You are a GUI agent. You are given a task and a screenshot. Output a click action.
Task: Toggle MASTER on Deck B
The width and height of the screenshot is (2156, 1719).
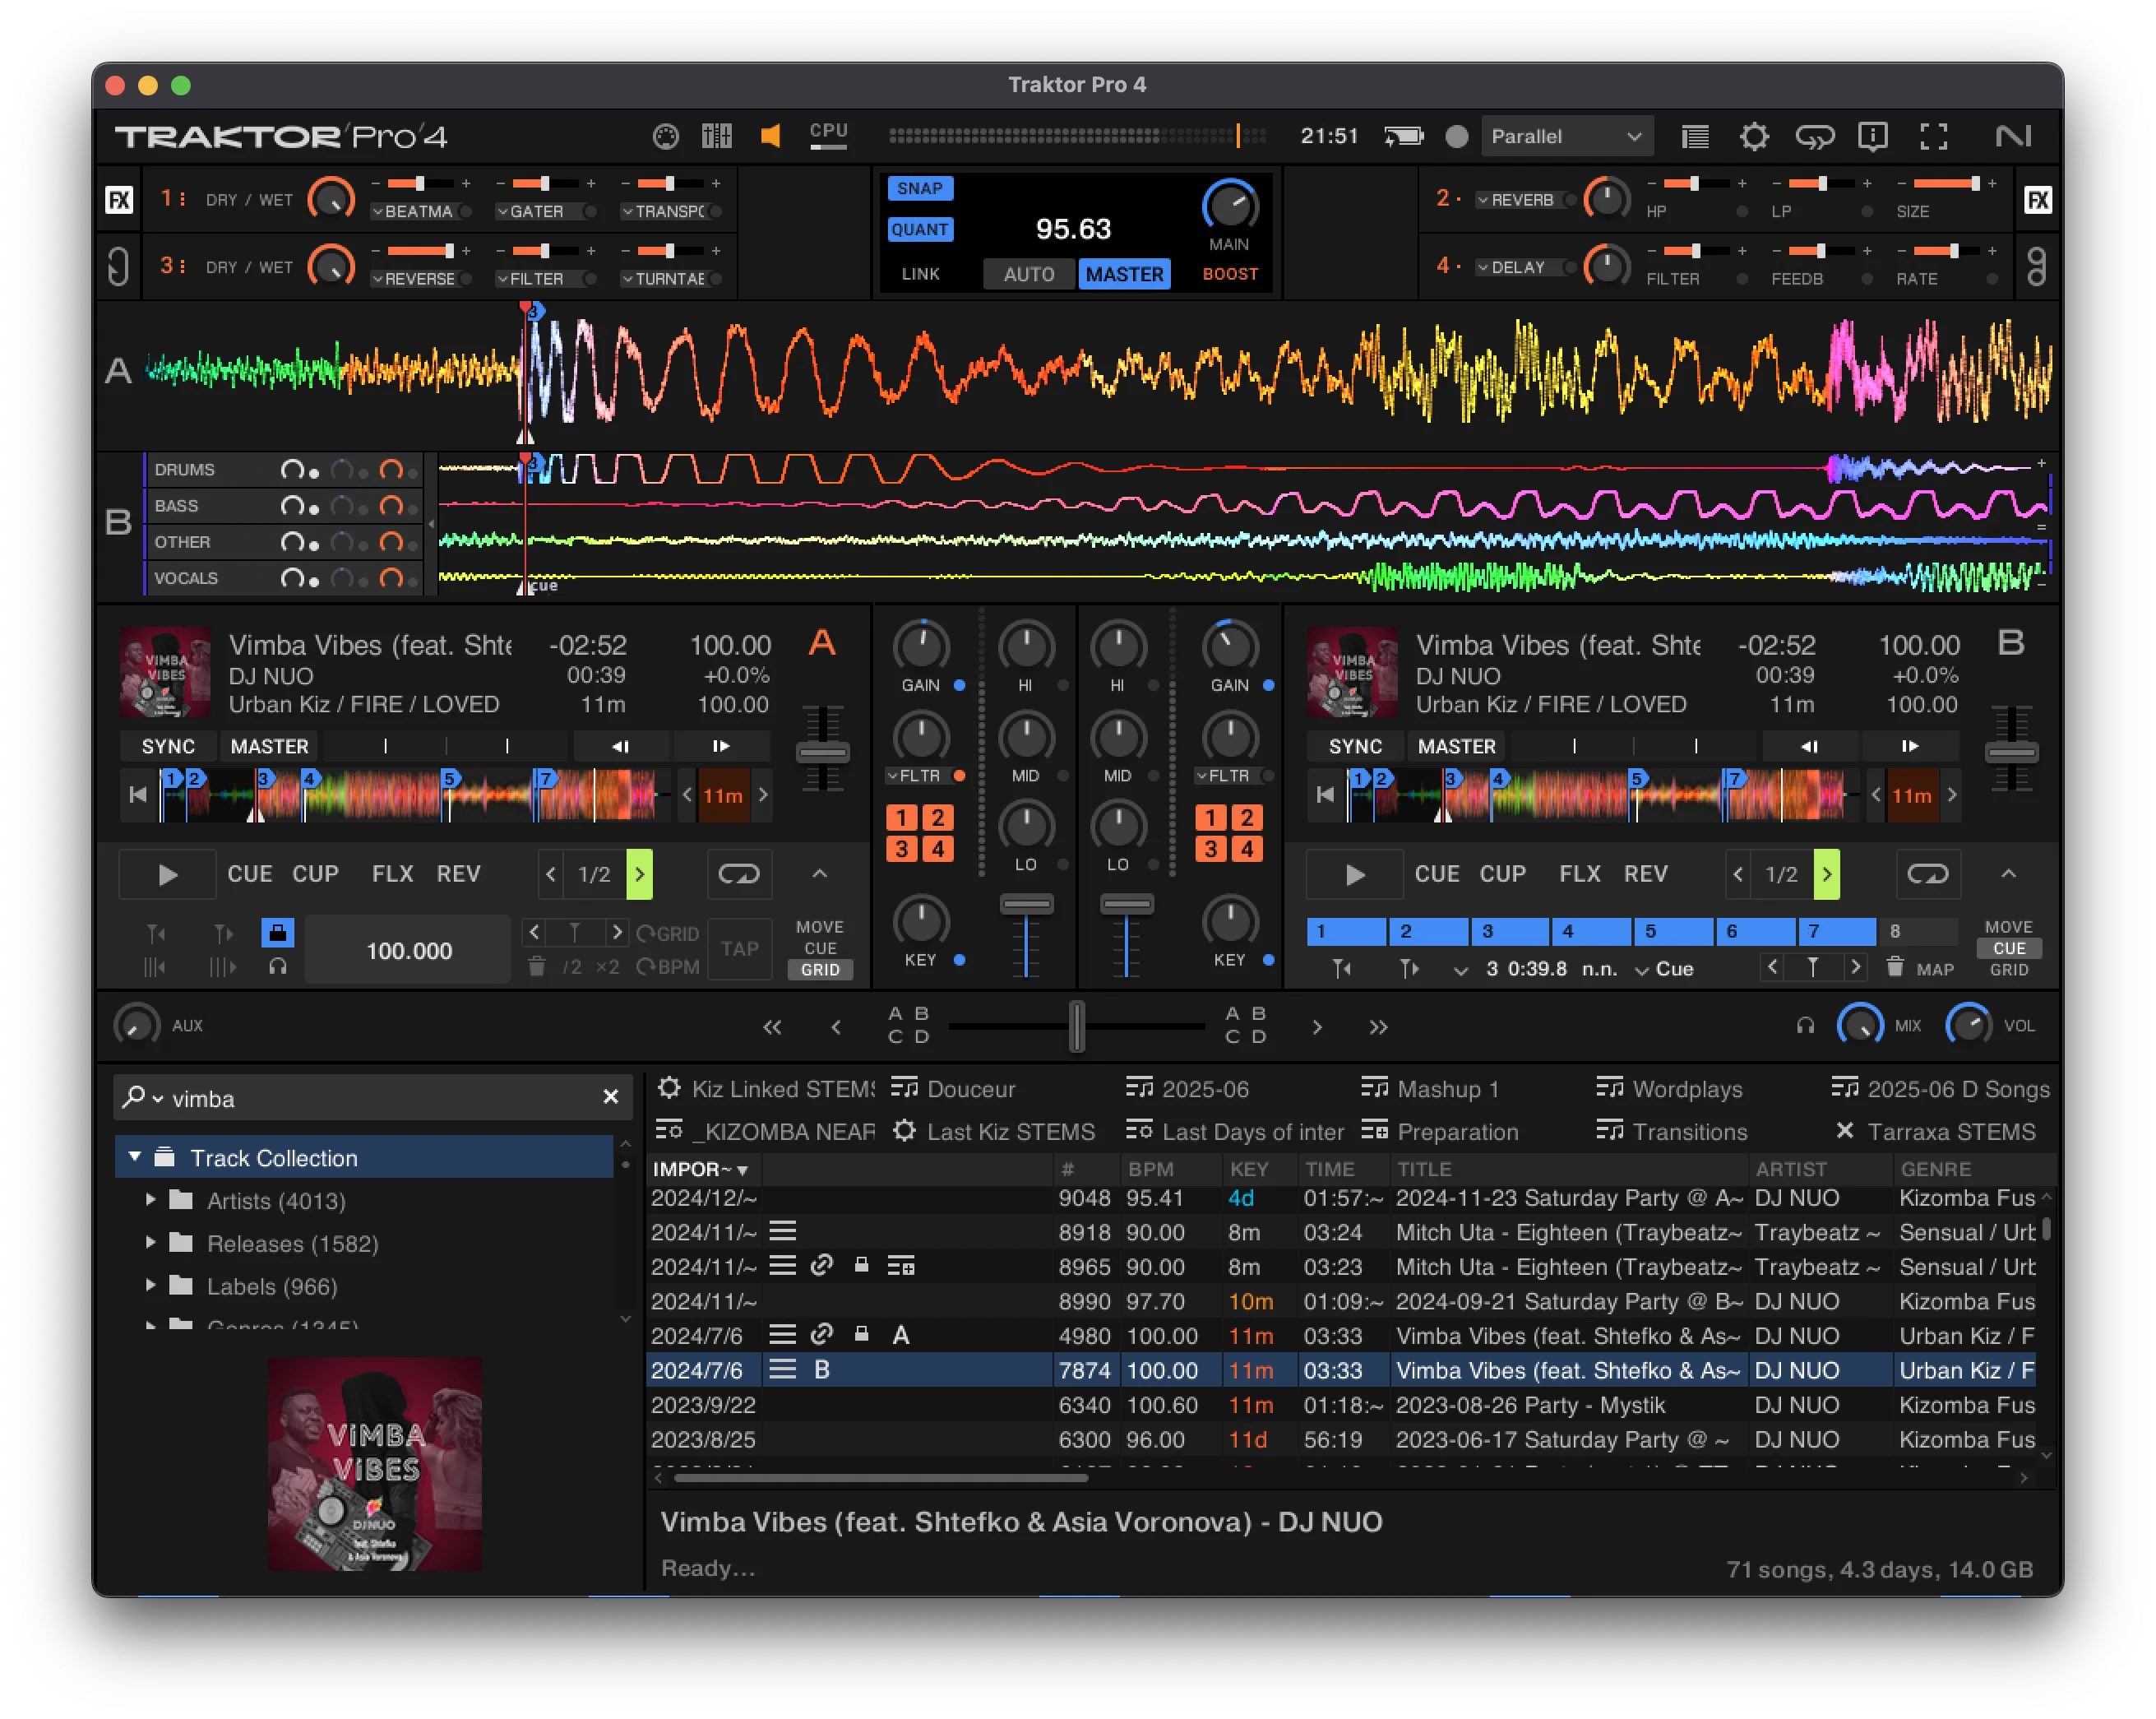point(1456,746)
